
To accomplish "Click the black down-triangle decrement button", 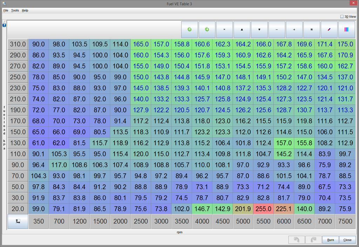I will (x=259, y=29).
